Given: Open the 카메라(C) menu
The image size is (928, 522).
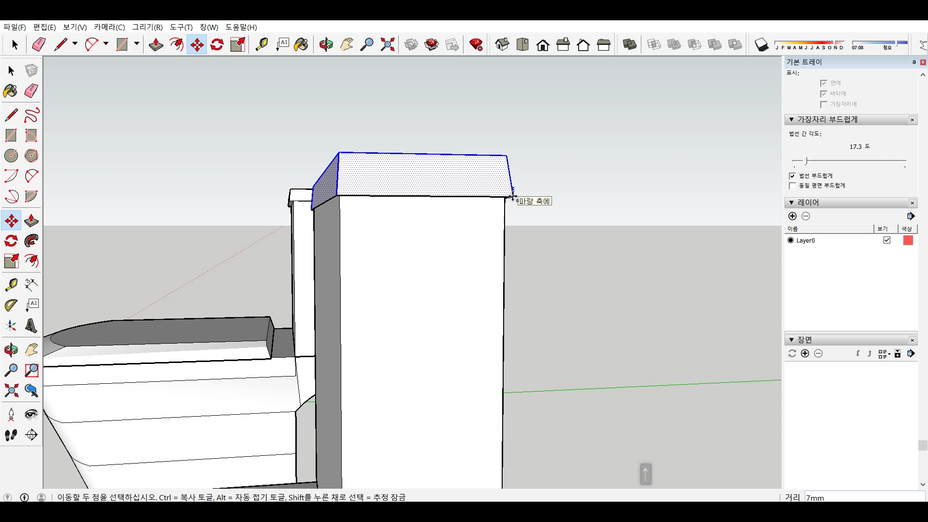Looking at the screenshot, I should [x=109, y=27].
